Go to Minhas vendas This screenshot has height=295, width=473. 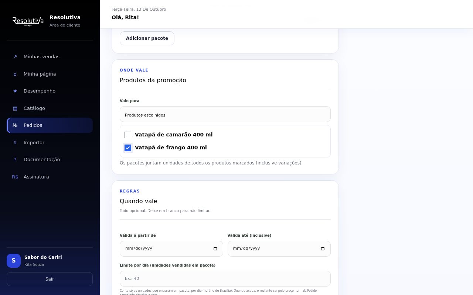coord(50,57)
